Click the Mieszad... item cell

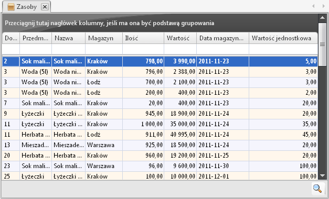pyautogui.click(x=36, y=145)
